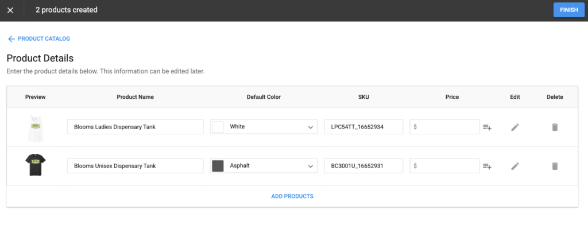Open price list icon for Unisex Dispensary Tank
Image resolution: width=588 pixels, height=252 pixels.
(487, 166)
